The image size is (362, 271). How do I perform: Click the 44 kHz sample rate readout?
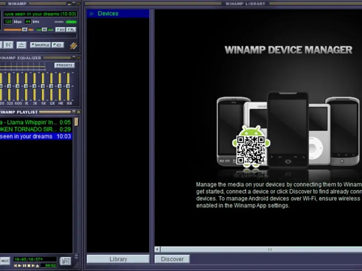point(28,21)
